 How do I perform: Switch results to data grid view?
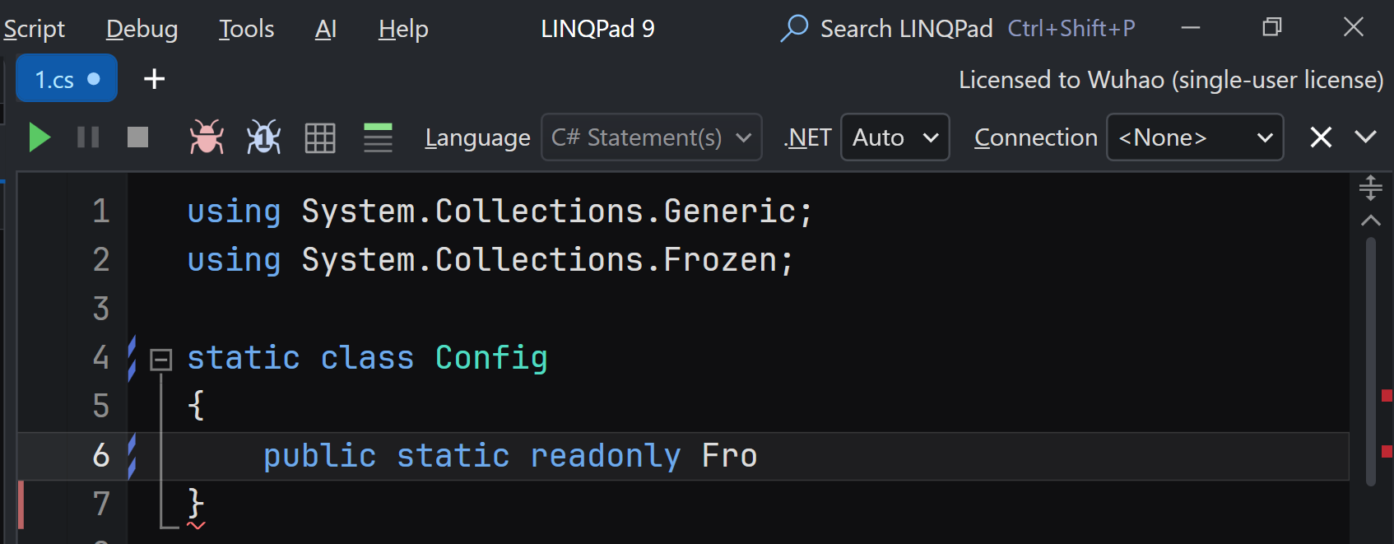[x=320, y=137]
